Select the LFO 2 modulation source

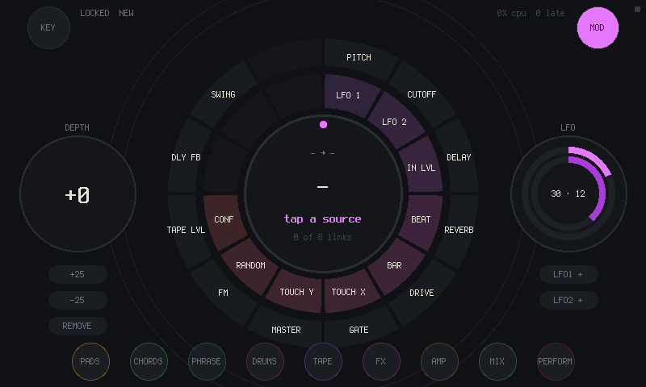coord(394,122)
